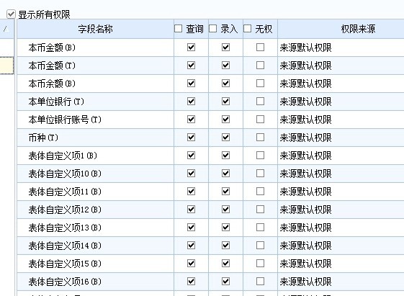Uncheck 查询 for 表体自定义项1(B)
The width and height of the screenshot is (404, 296).
(191, 156)
